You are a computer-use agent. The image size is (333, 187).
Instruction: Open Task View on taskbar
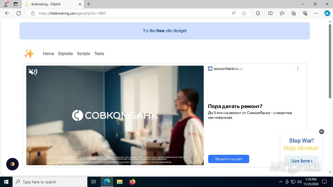pos(94,182)
